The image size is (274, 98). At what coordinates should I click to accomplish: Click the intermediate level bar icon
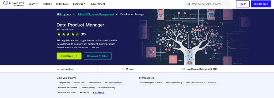[x=58, y=69]
